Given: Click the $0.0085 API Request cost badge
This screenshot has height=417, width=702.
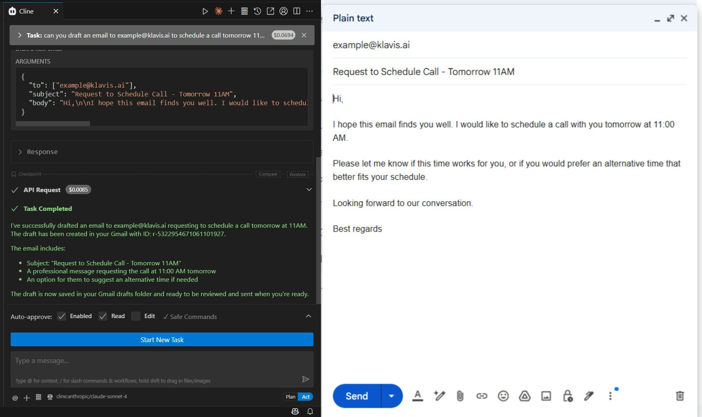Looking at the screenshot, I should 78,190.
